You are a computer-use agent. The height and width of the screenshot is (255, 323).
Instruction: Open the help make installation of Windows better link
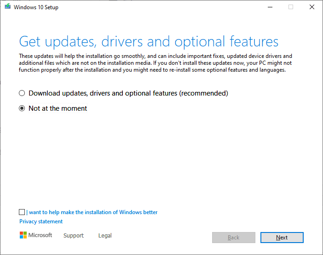point(92,212)
